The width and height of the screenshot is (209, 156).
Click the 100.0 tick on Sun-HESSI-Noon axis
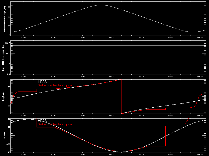[8, 43]
